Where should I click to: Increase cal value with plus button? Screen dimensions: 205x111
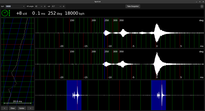64,6
